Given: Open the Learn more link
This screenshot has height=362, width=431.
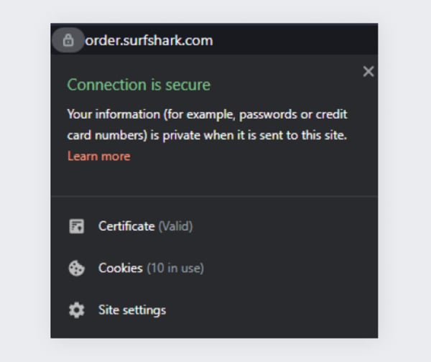Looking at the screenshot, I should (98, 156).
